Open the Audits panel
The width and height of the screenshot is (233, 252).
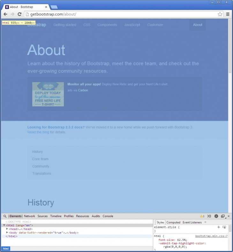pos(96,216)
